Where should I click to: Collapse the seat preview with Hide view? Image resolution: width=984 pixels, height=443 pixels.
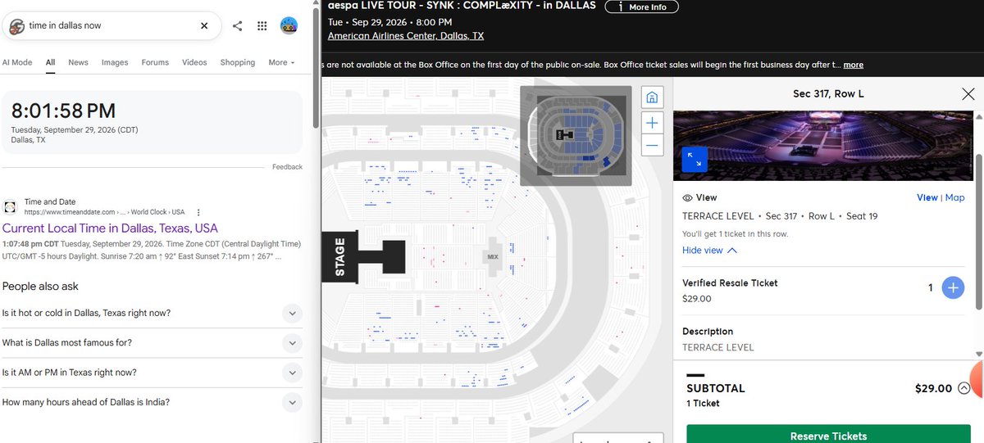710,251
